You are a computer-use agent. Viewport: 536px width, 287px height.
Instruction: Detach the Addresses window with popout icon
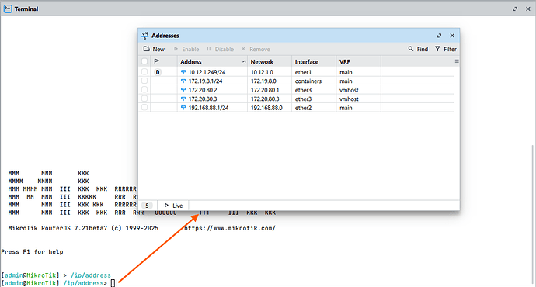tap(439, 36)
